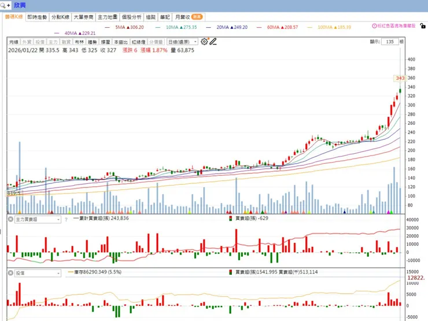Open the 月營收 tab

189,17
